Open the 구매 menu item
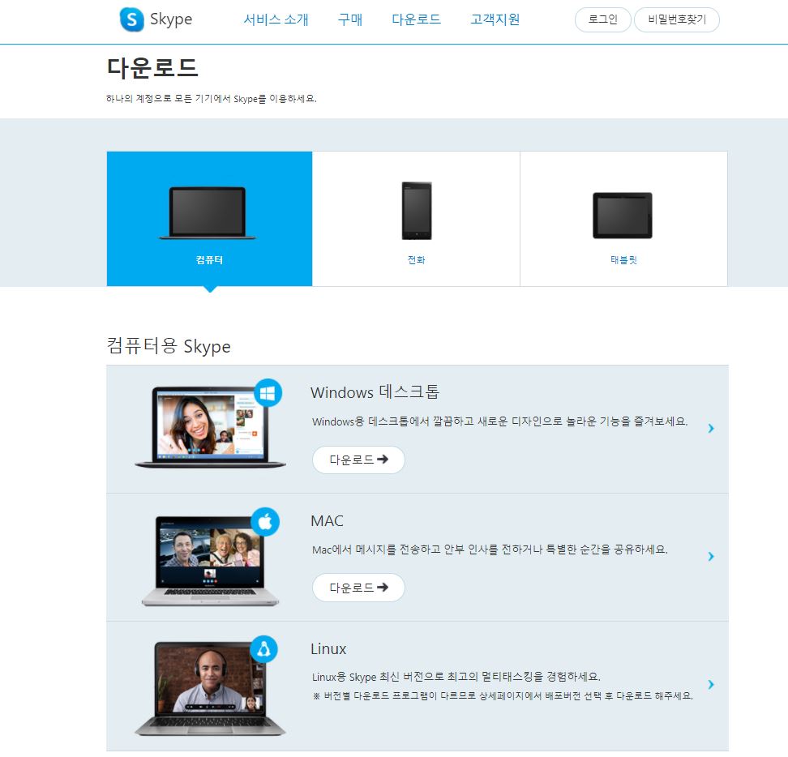This screenshot has width=788, height=757. (x=350, y=19)
